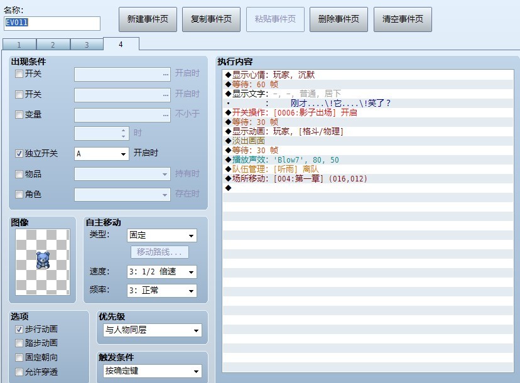The height and width of the screenshot is (383, 520).
Task: Open the 独立开关 dropdown showing A
Action: point(102,154)
